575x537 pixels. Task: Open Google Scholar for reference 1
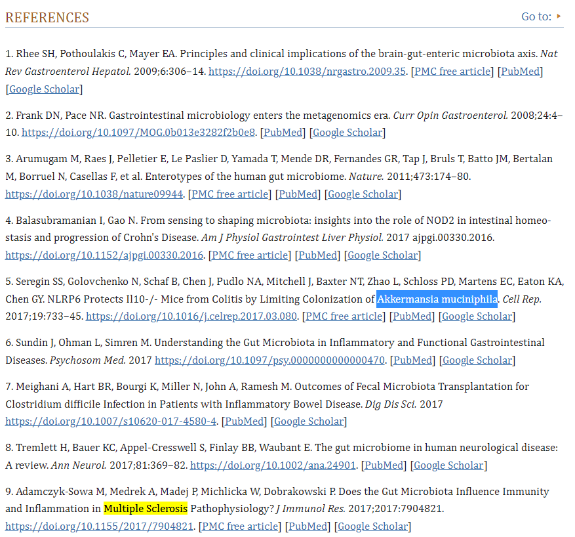pyautogui.click(x=44, y=89)
